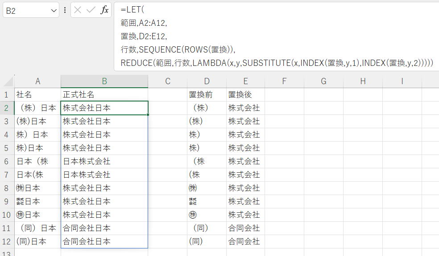Select cell D4 with 株）

tap(207, 135)
